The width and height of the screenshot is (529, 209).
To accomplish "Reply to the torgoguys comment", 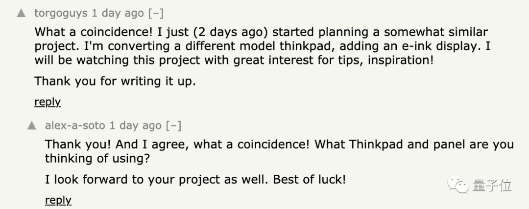I will 48,102.
